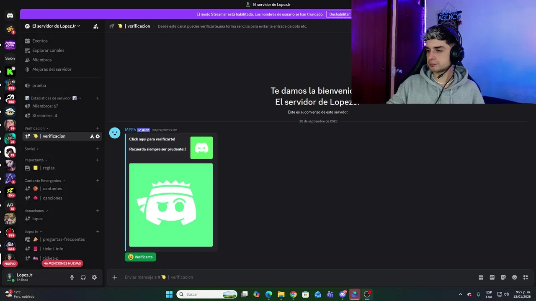Click the Windows taskbar Buscar search box

tap(207, 294)
